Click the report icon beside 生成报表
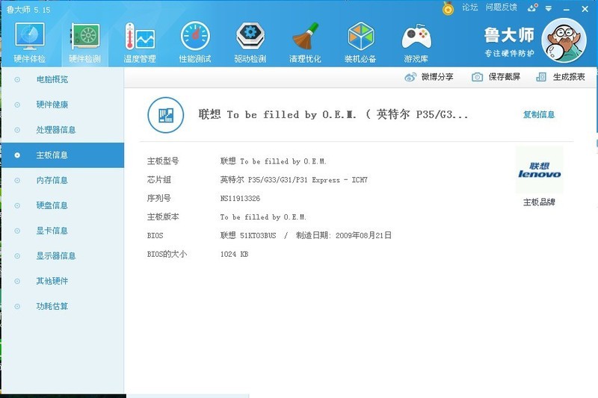598x398 pixels. [541, 78]
